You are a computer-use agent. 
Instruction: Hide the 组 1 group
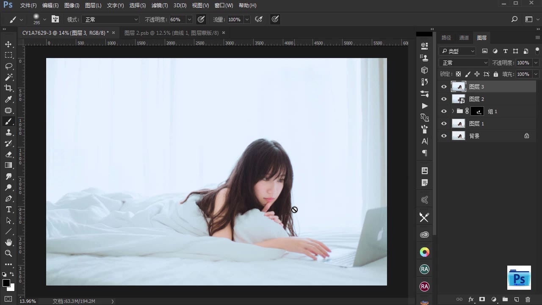444,111
